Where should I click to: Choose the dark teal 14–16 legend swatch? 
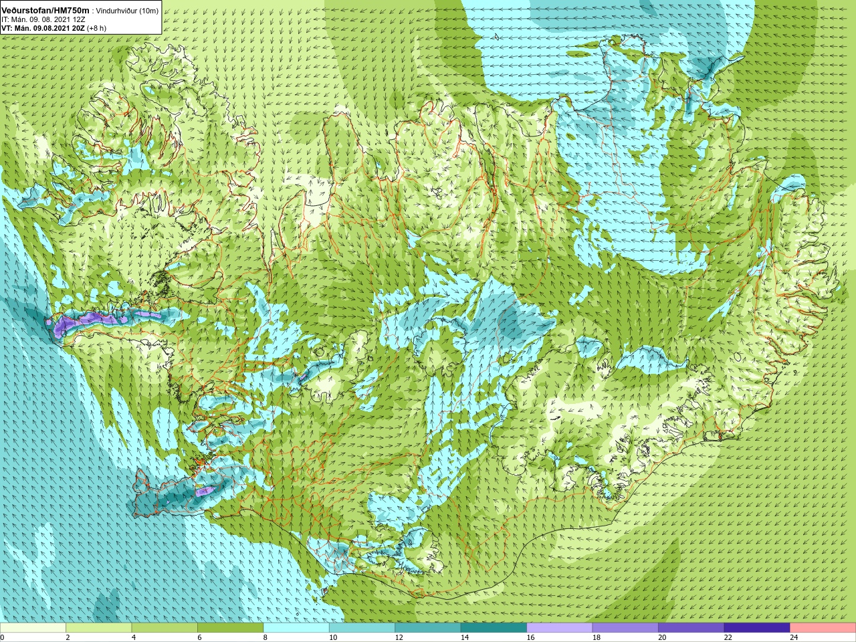point(494,628)
